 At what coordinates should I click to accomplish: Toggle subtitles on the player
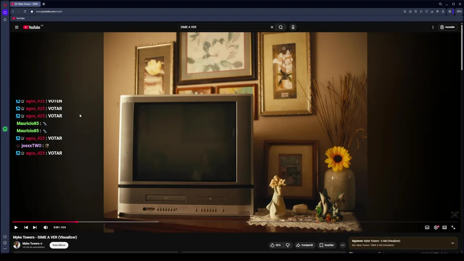(x=427, y=228)
